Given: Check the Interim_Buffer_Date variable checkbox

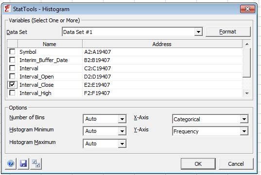Looking at the screenshot, I should pos(12,60).
